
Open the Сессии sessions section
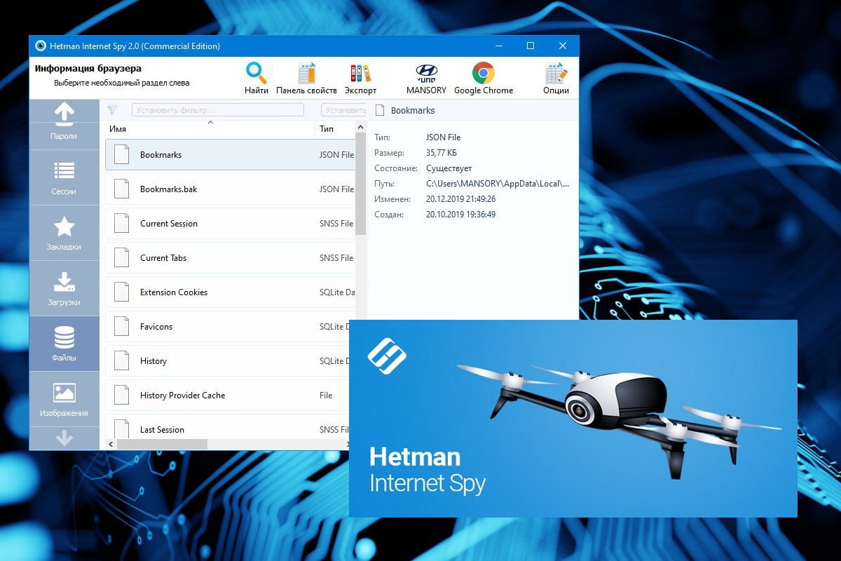(64, 177)
